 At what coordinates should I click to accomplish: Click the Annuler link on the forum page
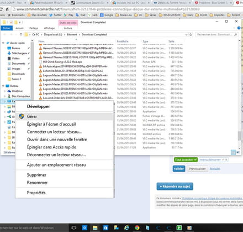[215, 168]
